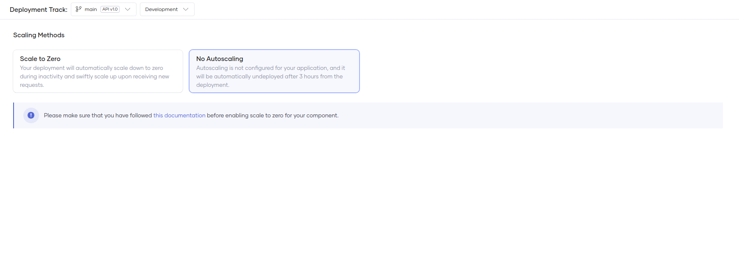Viewport: 739px width, 272px height.
Task: Click the Scale to Zero title text
Action: [40, 59]
